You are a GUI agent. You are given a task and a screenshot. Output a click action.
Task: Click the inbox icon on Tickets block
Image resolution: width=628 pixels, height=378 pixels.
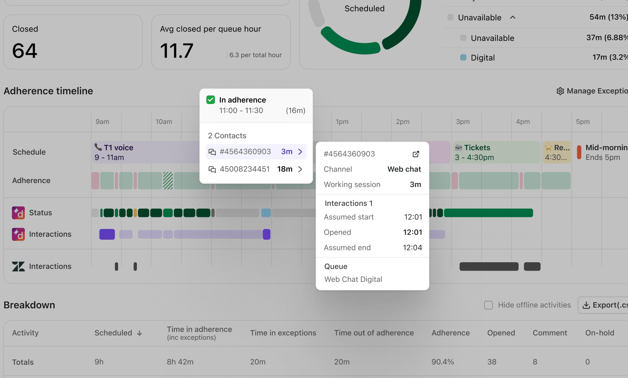(458, 147)
